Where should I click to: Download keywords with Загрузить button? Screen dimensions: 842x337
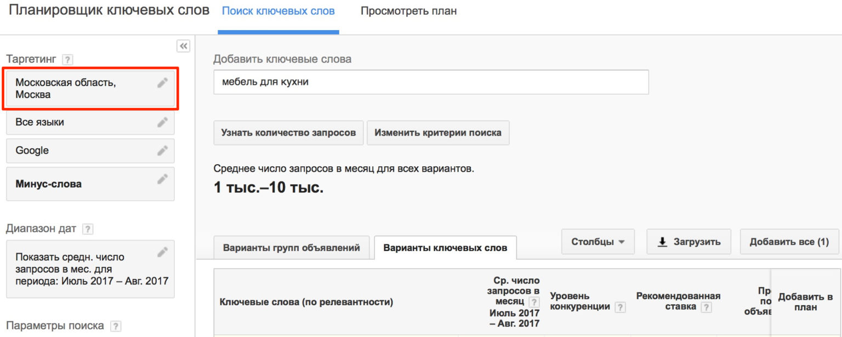click(x=689, y=242)
